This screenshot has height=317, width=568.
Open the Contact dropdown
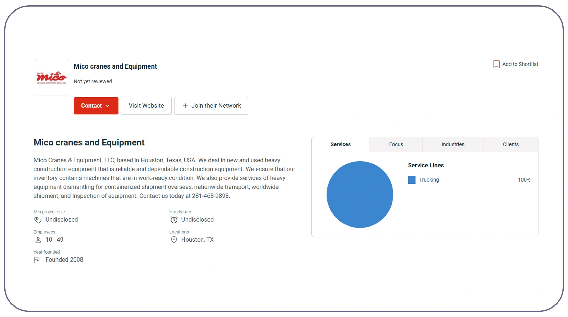pos(96,106)
